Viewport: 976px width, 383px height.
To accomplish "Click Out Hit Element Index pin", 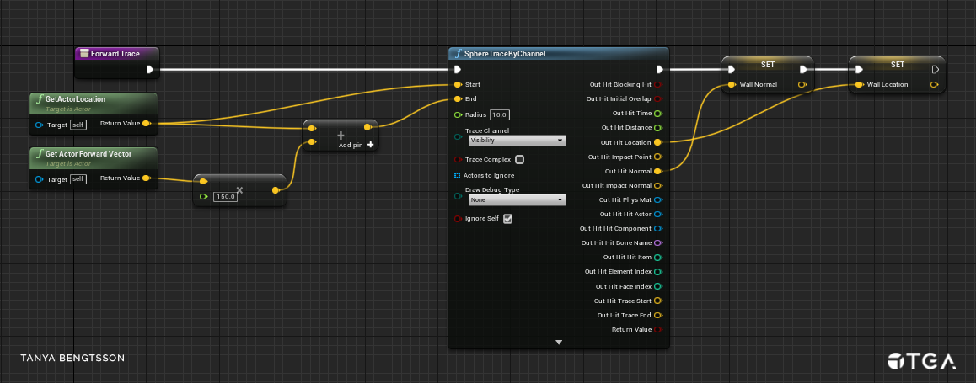I will pos(658,272).
